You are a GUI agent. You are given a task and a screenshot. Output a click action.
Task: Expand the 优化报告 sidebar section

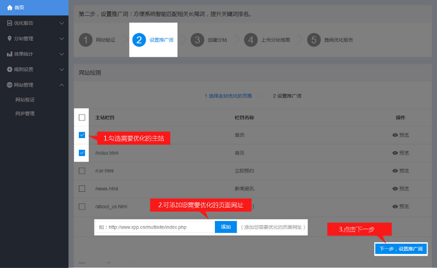62,23
